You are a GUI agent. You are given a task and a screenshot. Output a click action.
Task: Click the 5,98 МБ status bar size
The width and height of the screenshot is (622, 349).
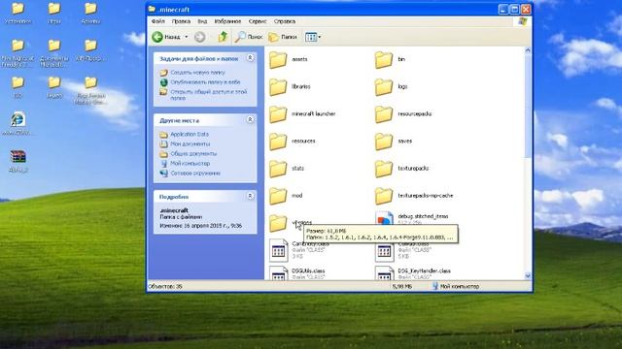pyautogui.click(x=401, y=286)
